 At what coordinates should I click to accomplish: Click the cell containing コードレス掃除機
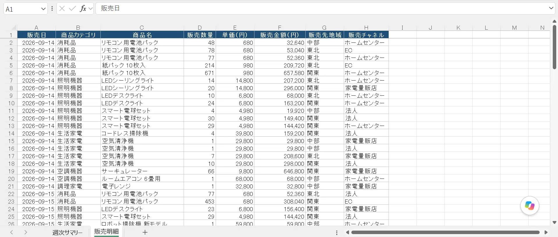point(142,133)
